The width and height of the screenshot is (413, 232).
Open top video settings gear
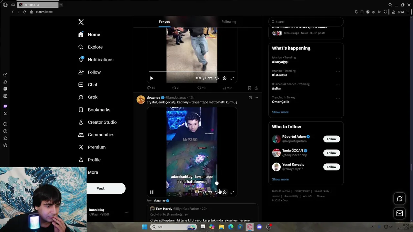tap(225, 78)
